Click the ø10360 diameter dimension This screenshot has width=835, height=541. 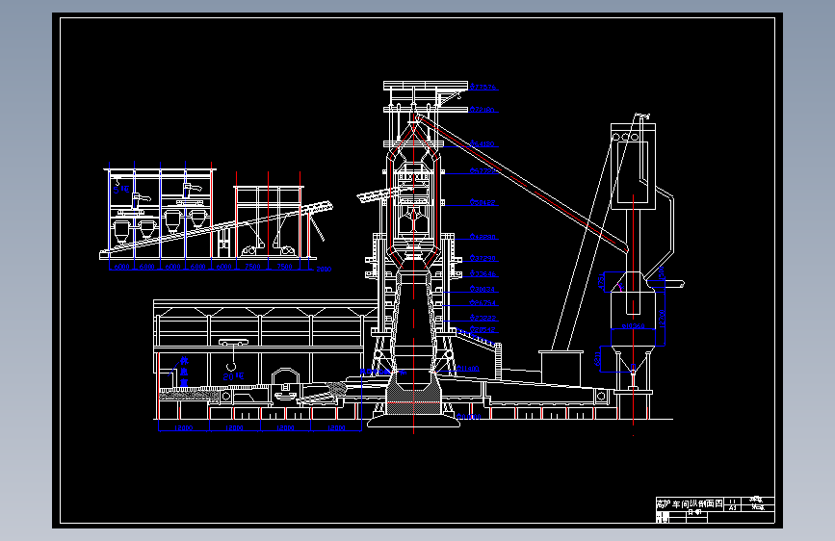coord(633,326)
